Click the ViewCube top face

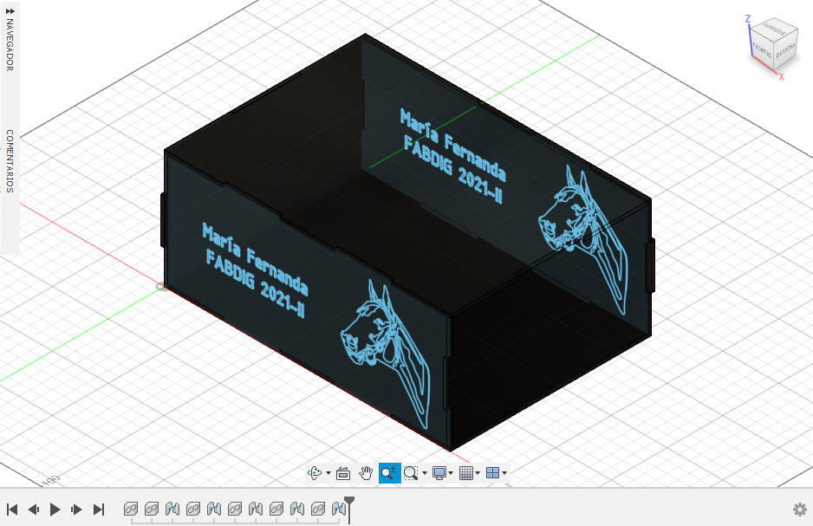coord(775,29)
